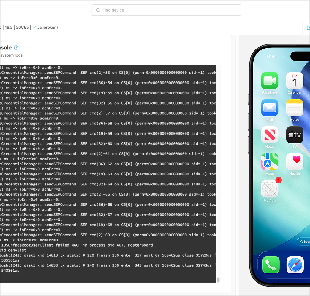Tap the News app icon

pyautogui.click(x=270, y=135)
